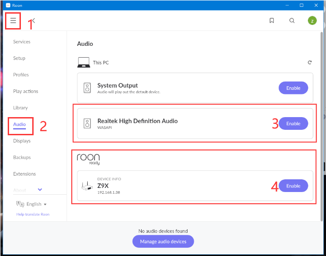Click the back arrow icon

click(x=34, y=20)
